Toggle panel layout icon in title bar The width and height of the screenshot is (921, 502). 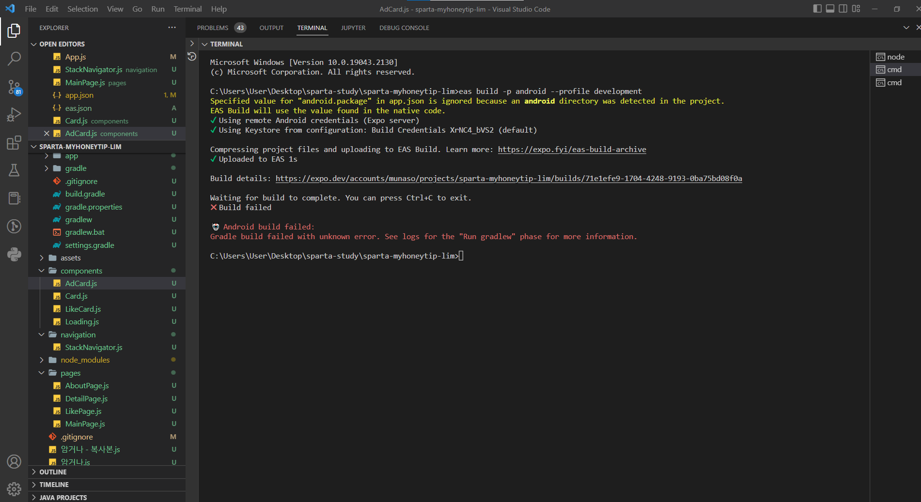(x=830, y=9)
